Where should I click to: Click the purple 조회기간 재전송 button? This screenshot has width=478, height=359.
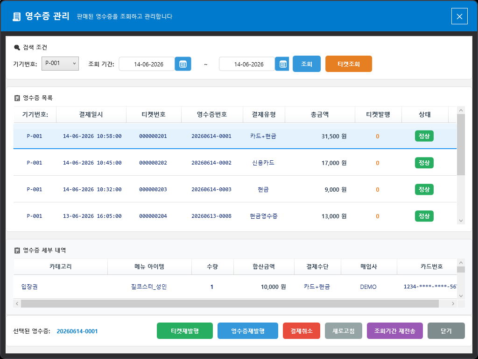(x=395, y=331)
